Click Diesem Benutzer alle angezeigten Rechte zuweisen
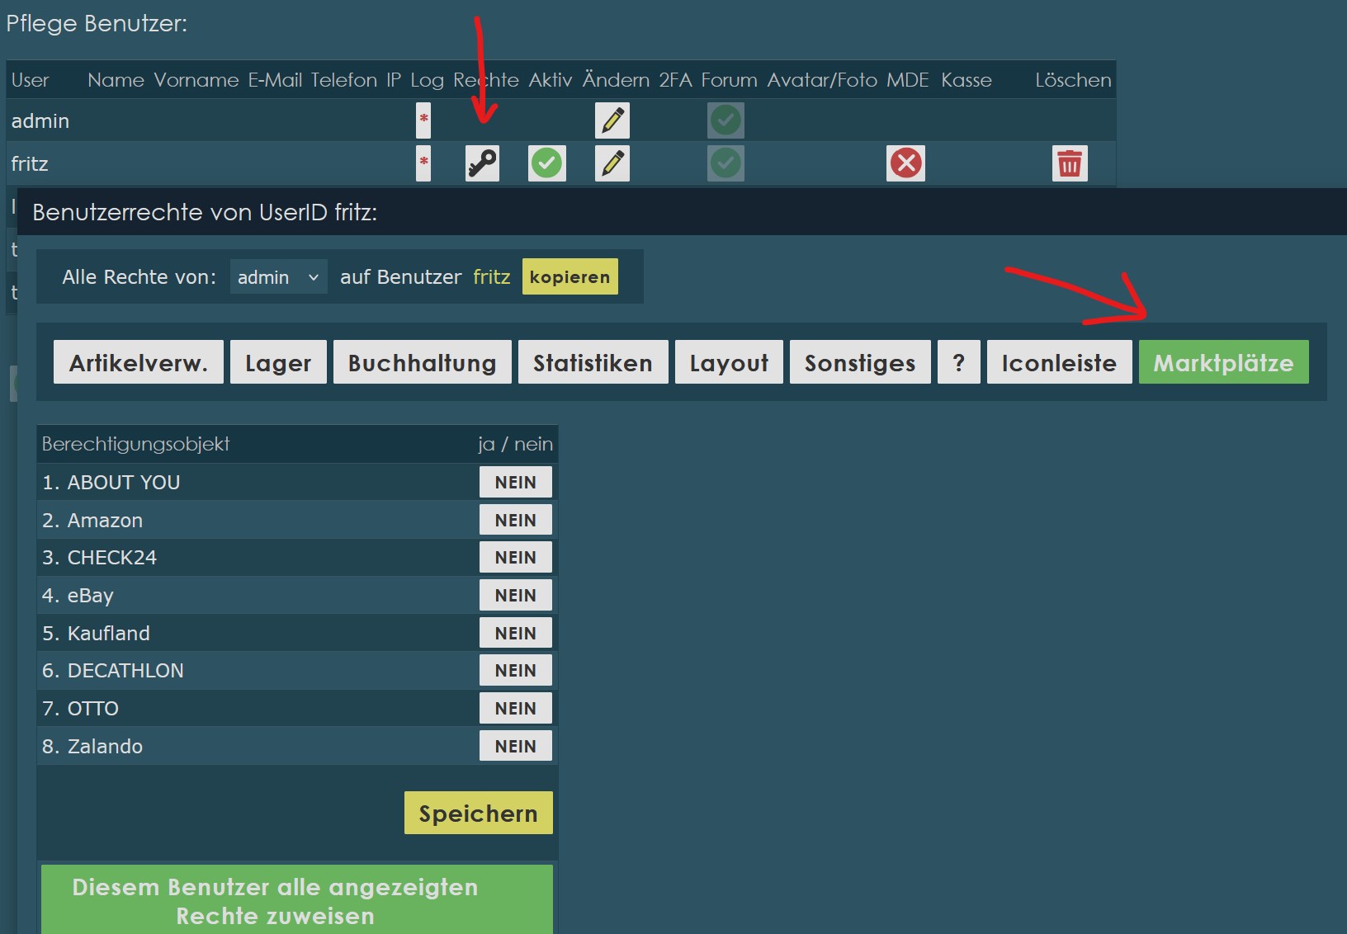1347x934 pixels. pyautogui.click(x=297, y=900)
